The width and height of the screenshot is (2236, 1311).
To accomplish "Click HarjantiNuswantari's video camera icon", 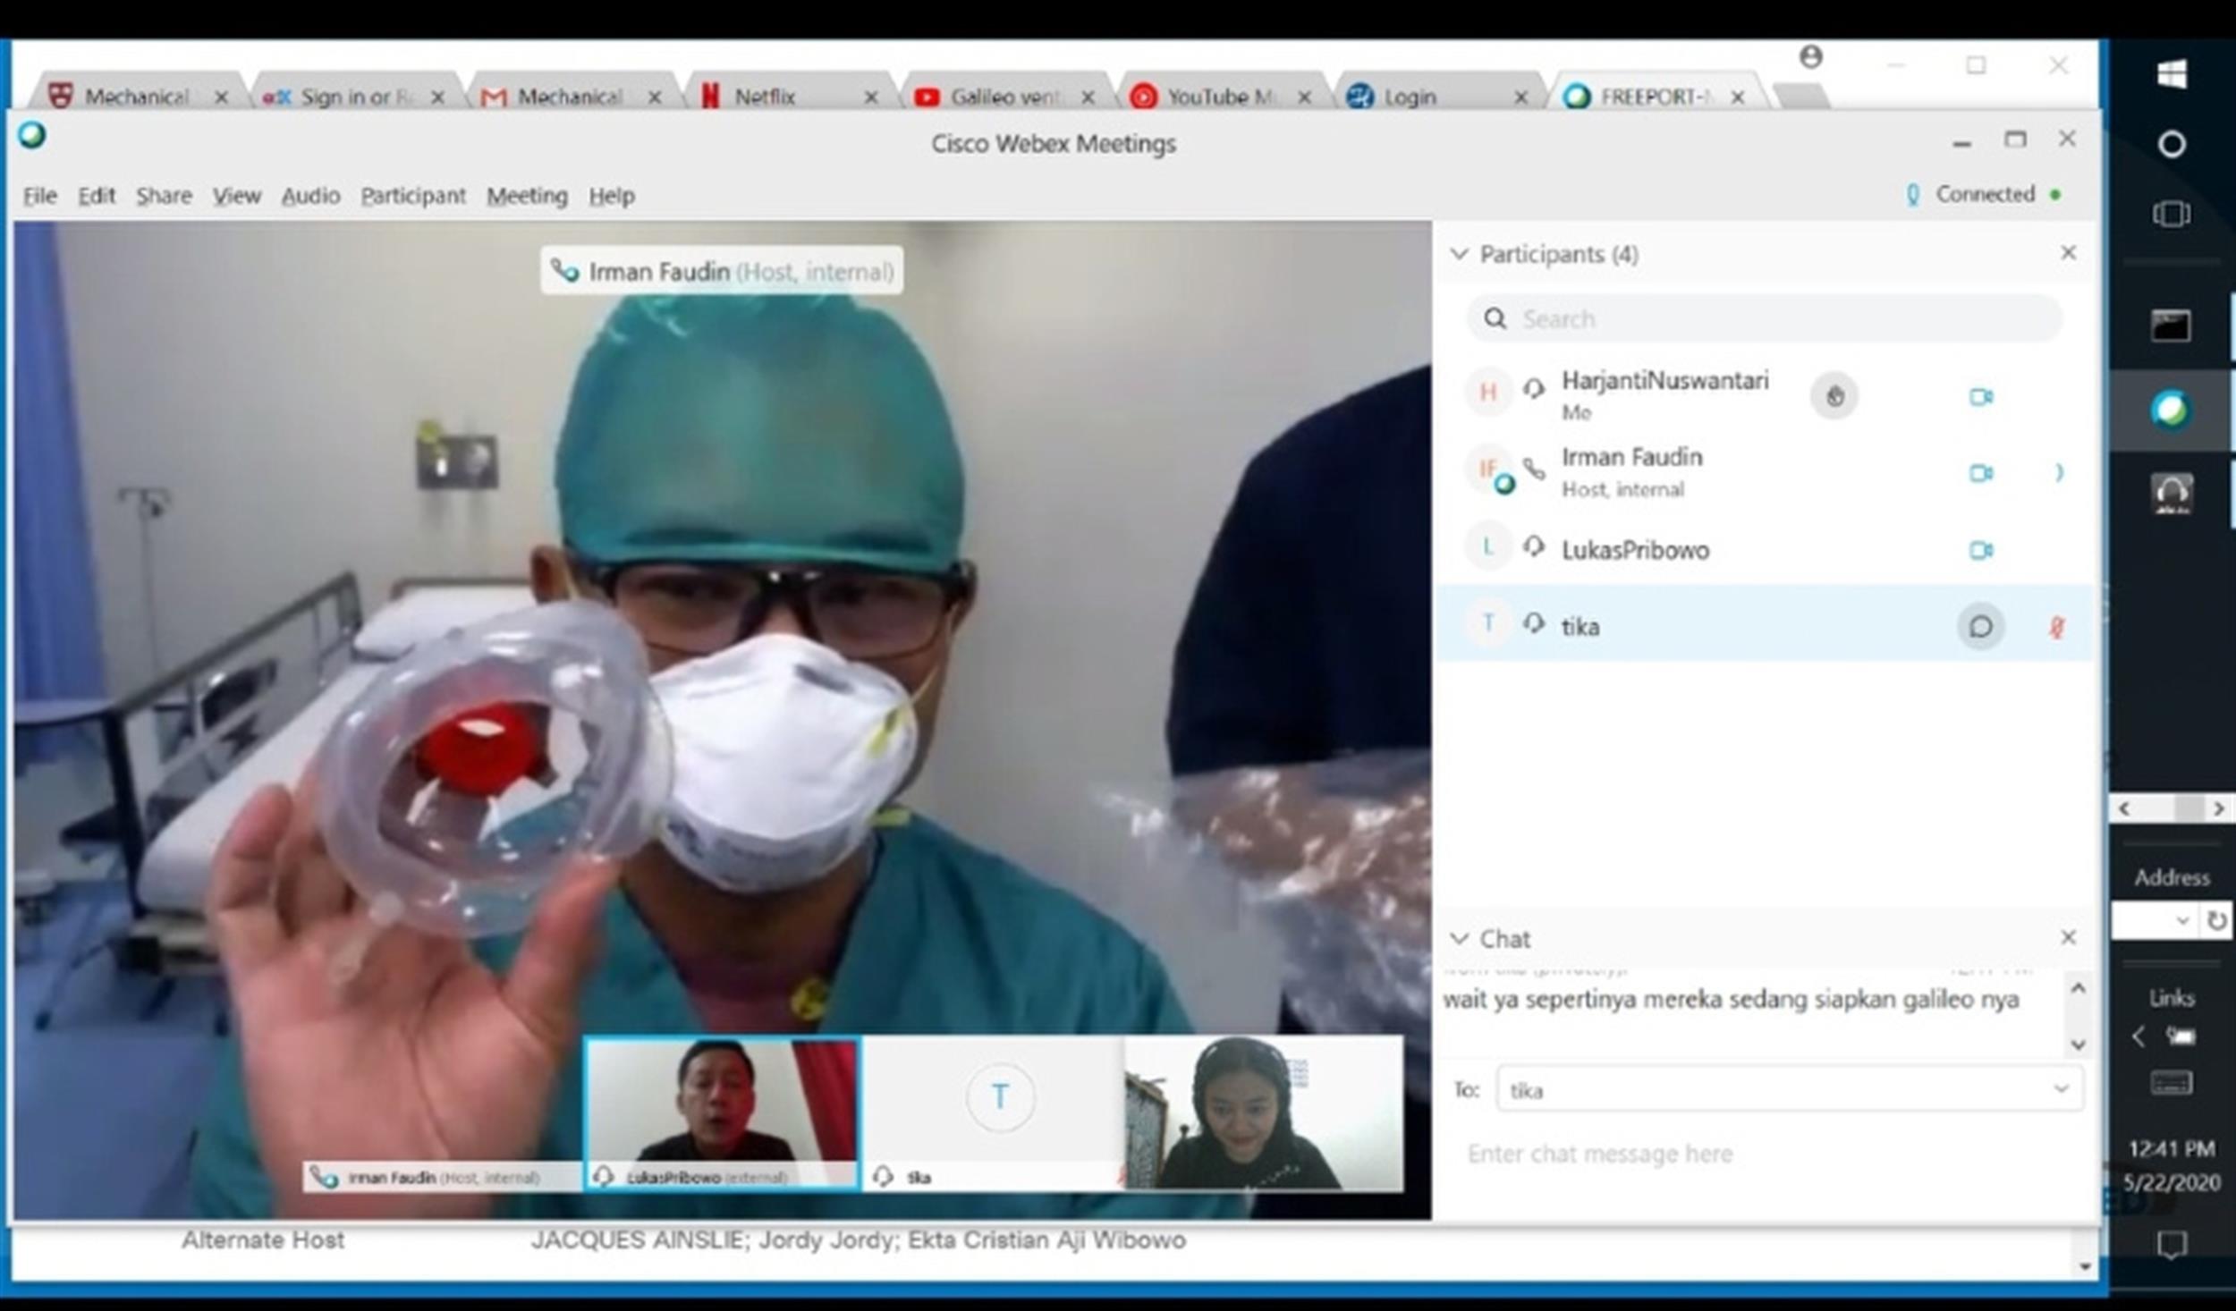I will click(x=1980, y=396).
